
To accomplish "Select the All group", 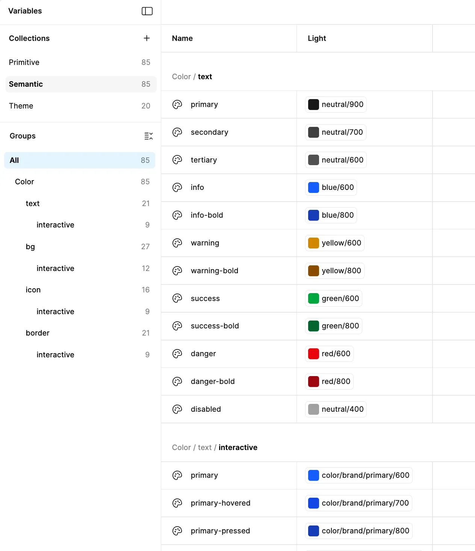I will [x=14, y=160].
